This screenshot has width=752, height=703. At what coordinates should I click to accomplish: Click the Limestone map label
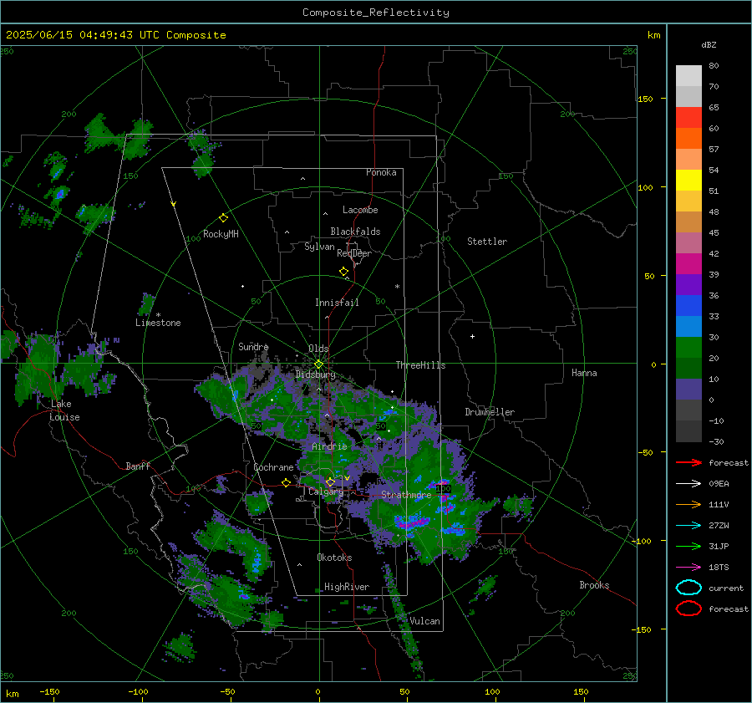click(x=158, y=323)
